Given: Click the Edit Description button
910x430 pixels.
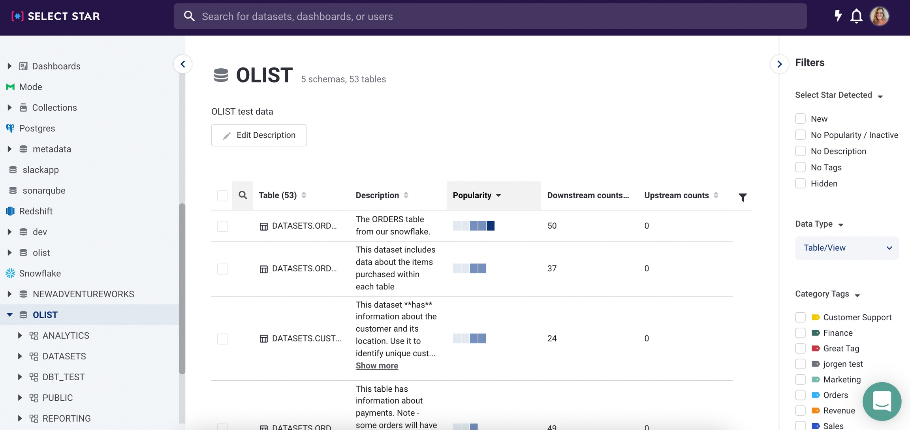Looking at the screenshot, I should 259,135.
